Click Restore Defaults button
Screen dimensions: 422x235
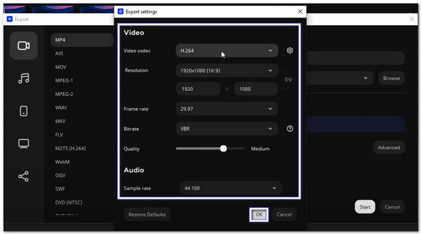pyautogui.click(x=147, y=215)
